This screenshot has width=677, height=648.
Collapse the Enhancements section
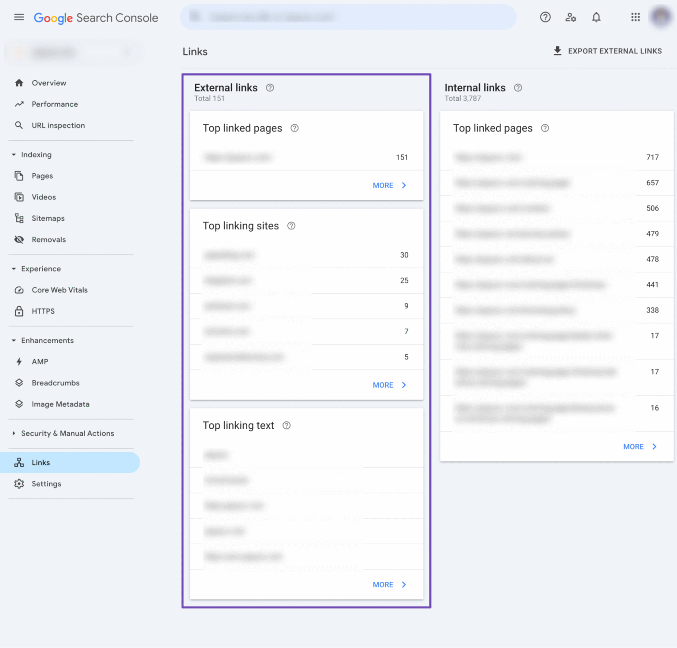tap(14, 341)
